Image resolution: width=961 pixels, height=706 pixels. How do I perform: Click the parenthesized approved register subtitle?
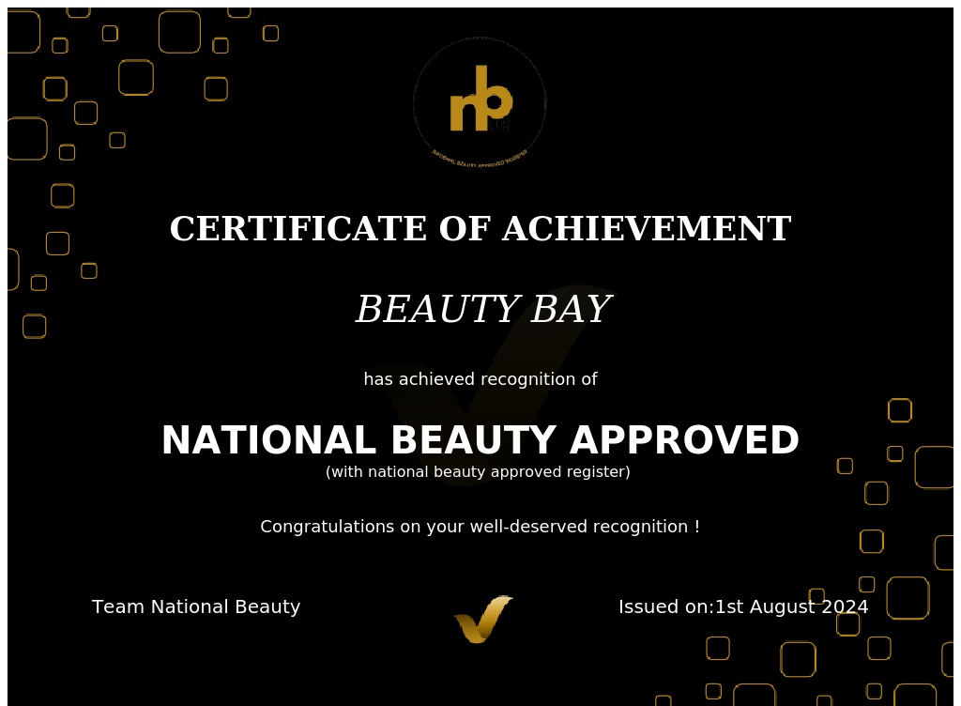coord(478,472)
